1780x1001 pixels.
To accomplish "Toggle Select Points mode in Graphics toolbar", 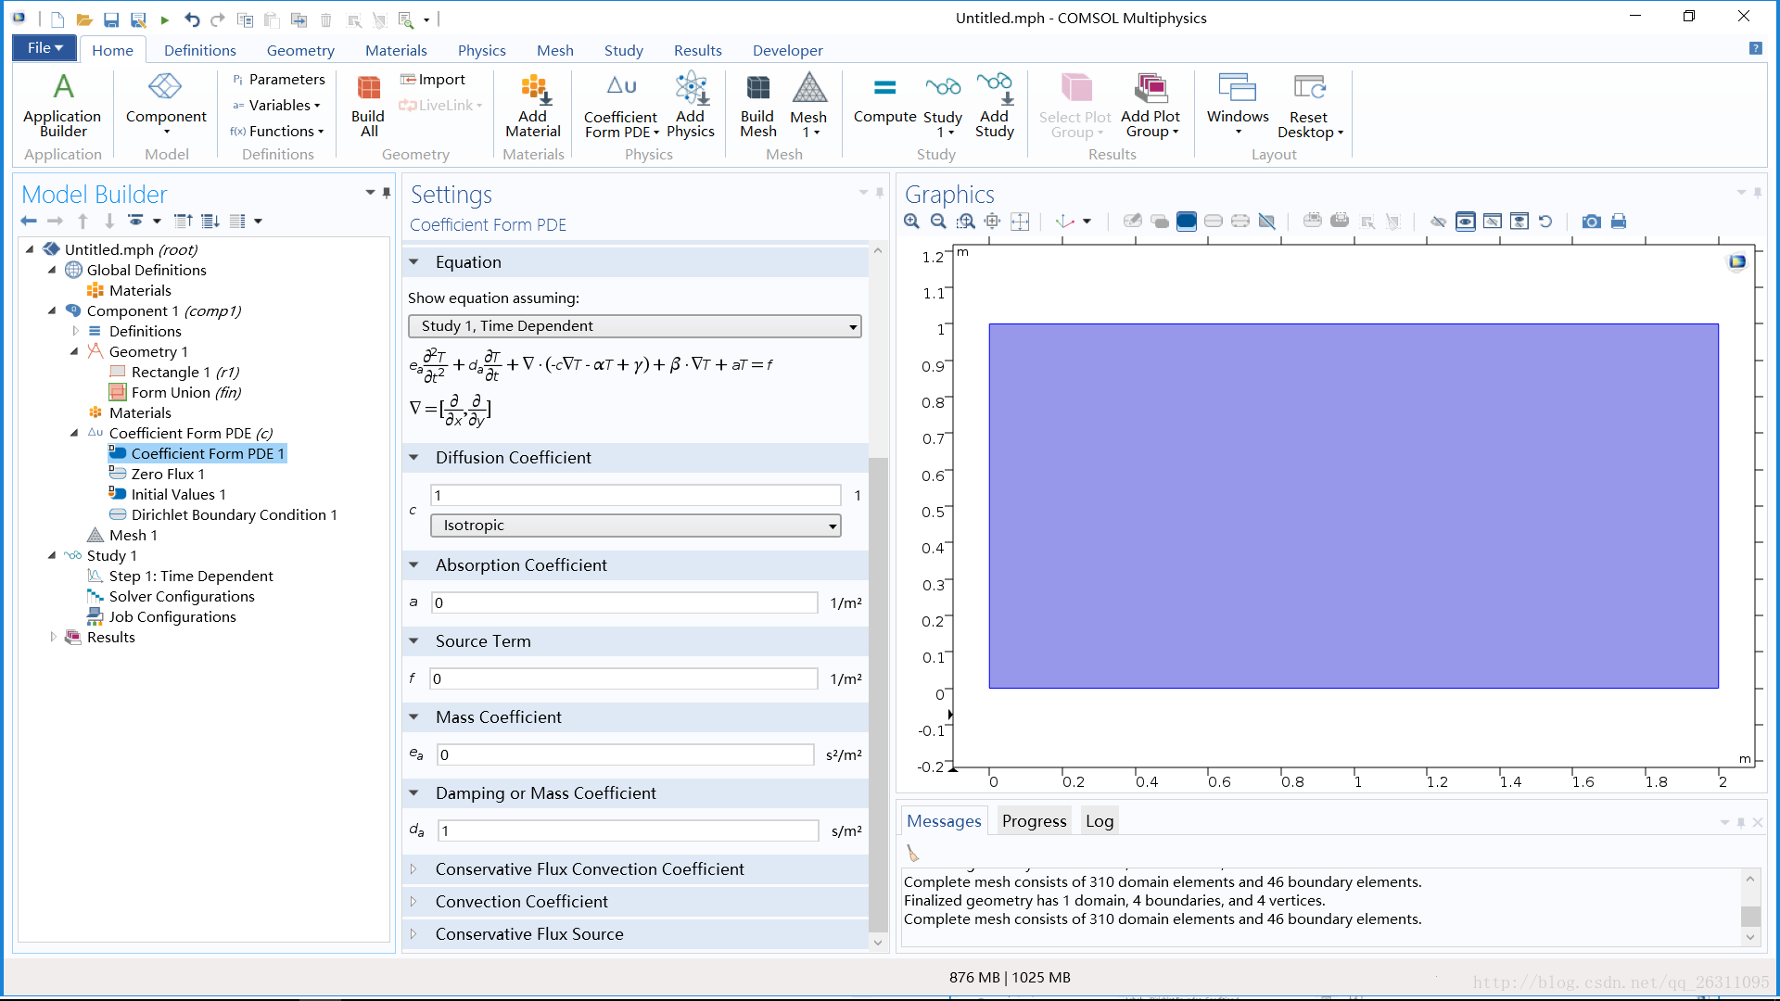I will point(1240,222).
